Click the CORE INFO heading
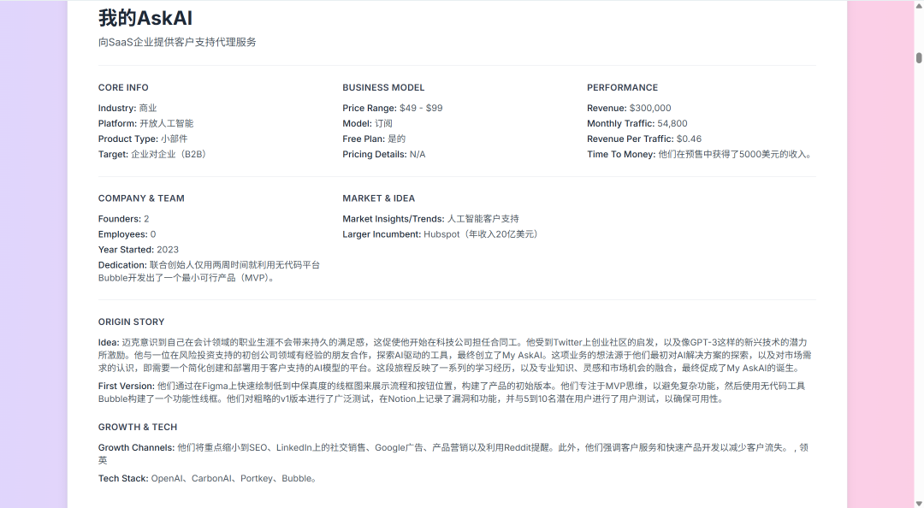 (123, 87)
